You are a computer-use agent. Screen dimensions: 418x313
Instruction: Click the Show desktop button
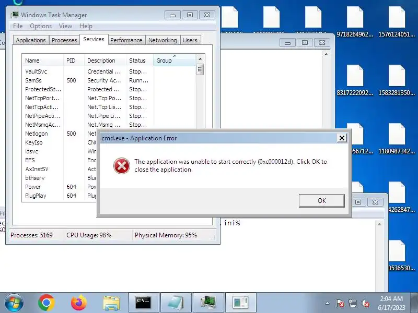click(x=414, y=303)
